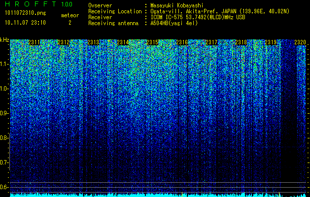This screenshot has width=310, height=197.
Task: Click the 2320 time marker
Action: click(x=300, y=42)
